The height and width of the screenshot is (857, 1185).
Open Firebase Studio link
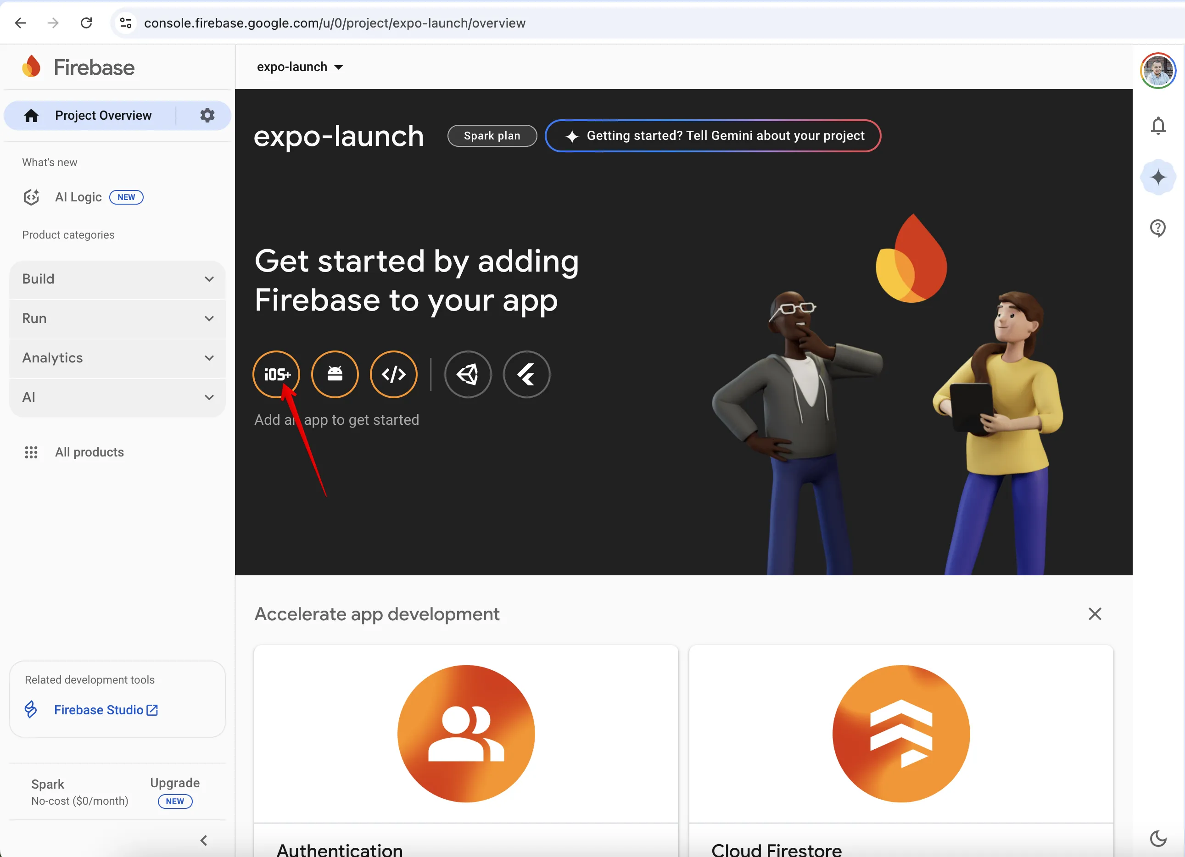click(x=106, y=710)
